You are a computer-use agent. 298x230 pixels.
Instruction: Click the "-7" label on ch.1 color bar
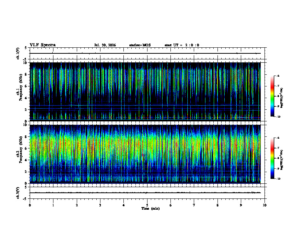point(278,86)
